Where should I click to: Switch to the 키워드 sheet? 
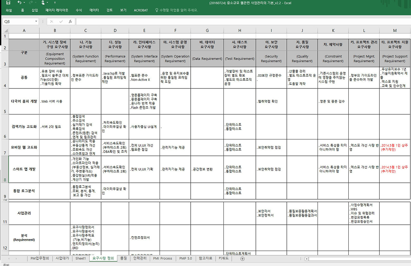click(223, 258)
